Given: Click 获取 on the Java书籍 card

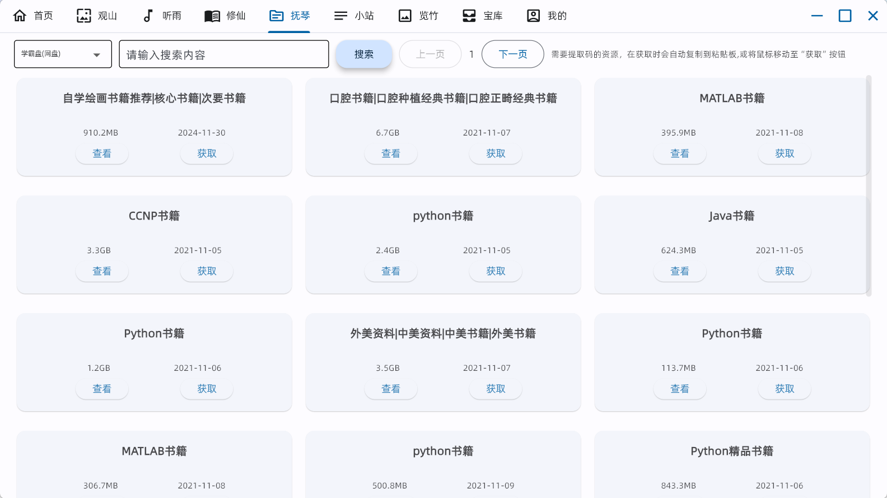Looking at the screenshot, I should pos(785,271).
